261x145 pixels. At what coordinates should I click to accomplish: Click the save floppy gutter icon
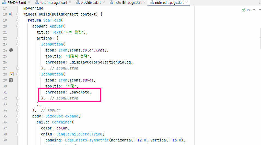11,80
